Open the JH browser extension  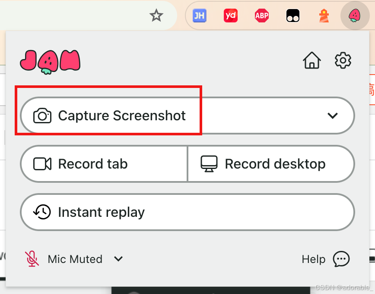200,16
